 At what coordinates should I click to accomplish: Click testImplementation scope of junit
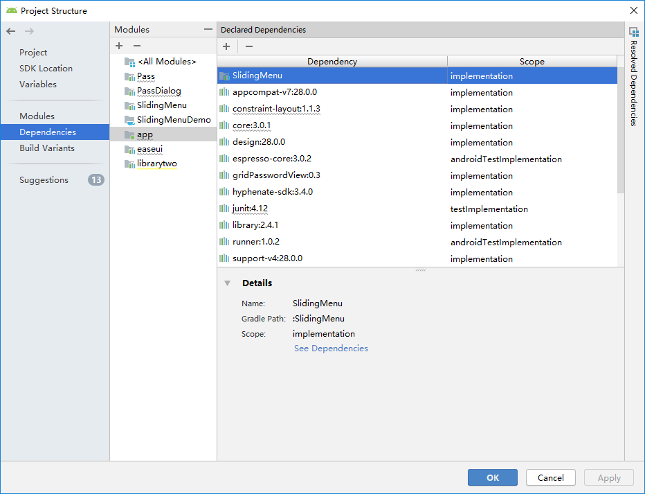(x=489, y=209)
